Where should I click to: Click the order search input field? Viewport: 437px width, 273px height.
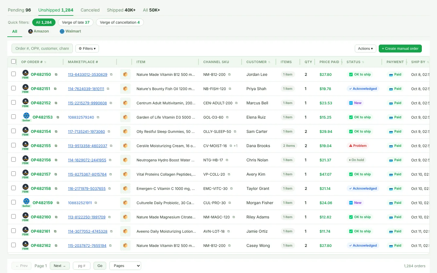click(42, 49)
